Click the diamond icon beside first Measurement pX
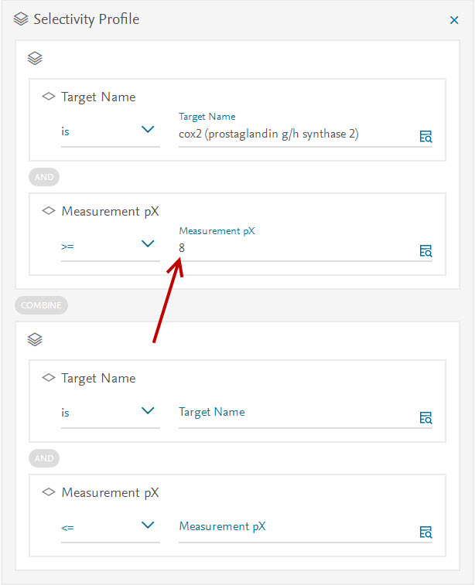Image resolution: width=475 pixels, height=585 pixels. (x=49, y=211)
